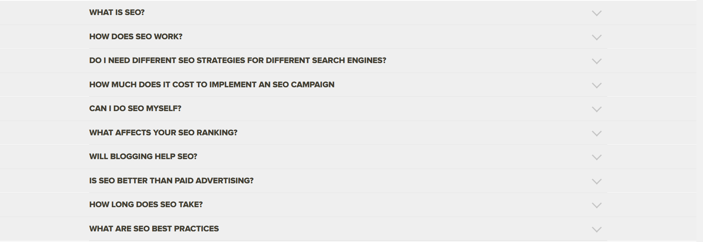Screen dimensions: 703x242
Task: Open the different SEO strategies question
Action: (x=238, y=60)
